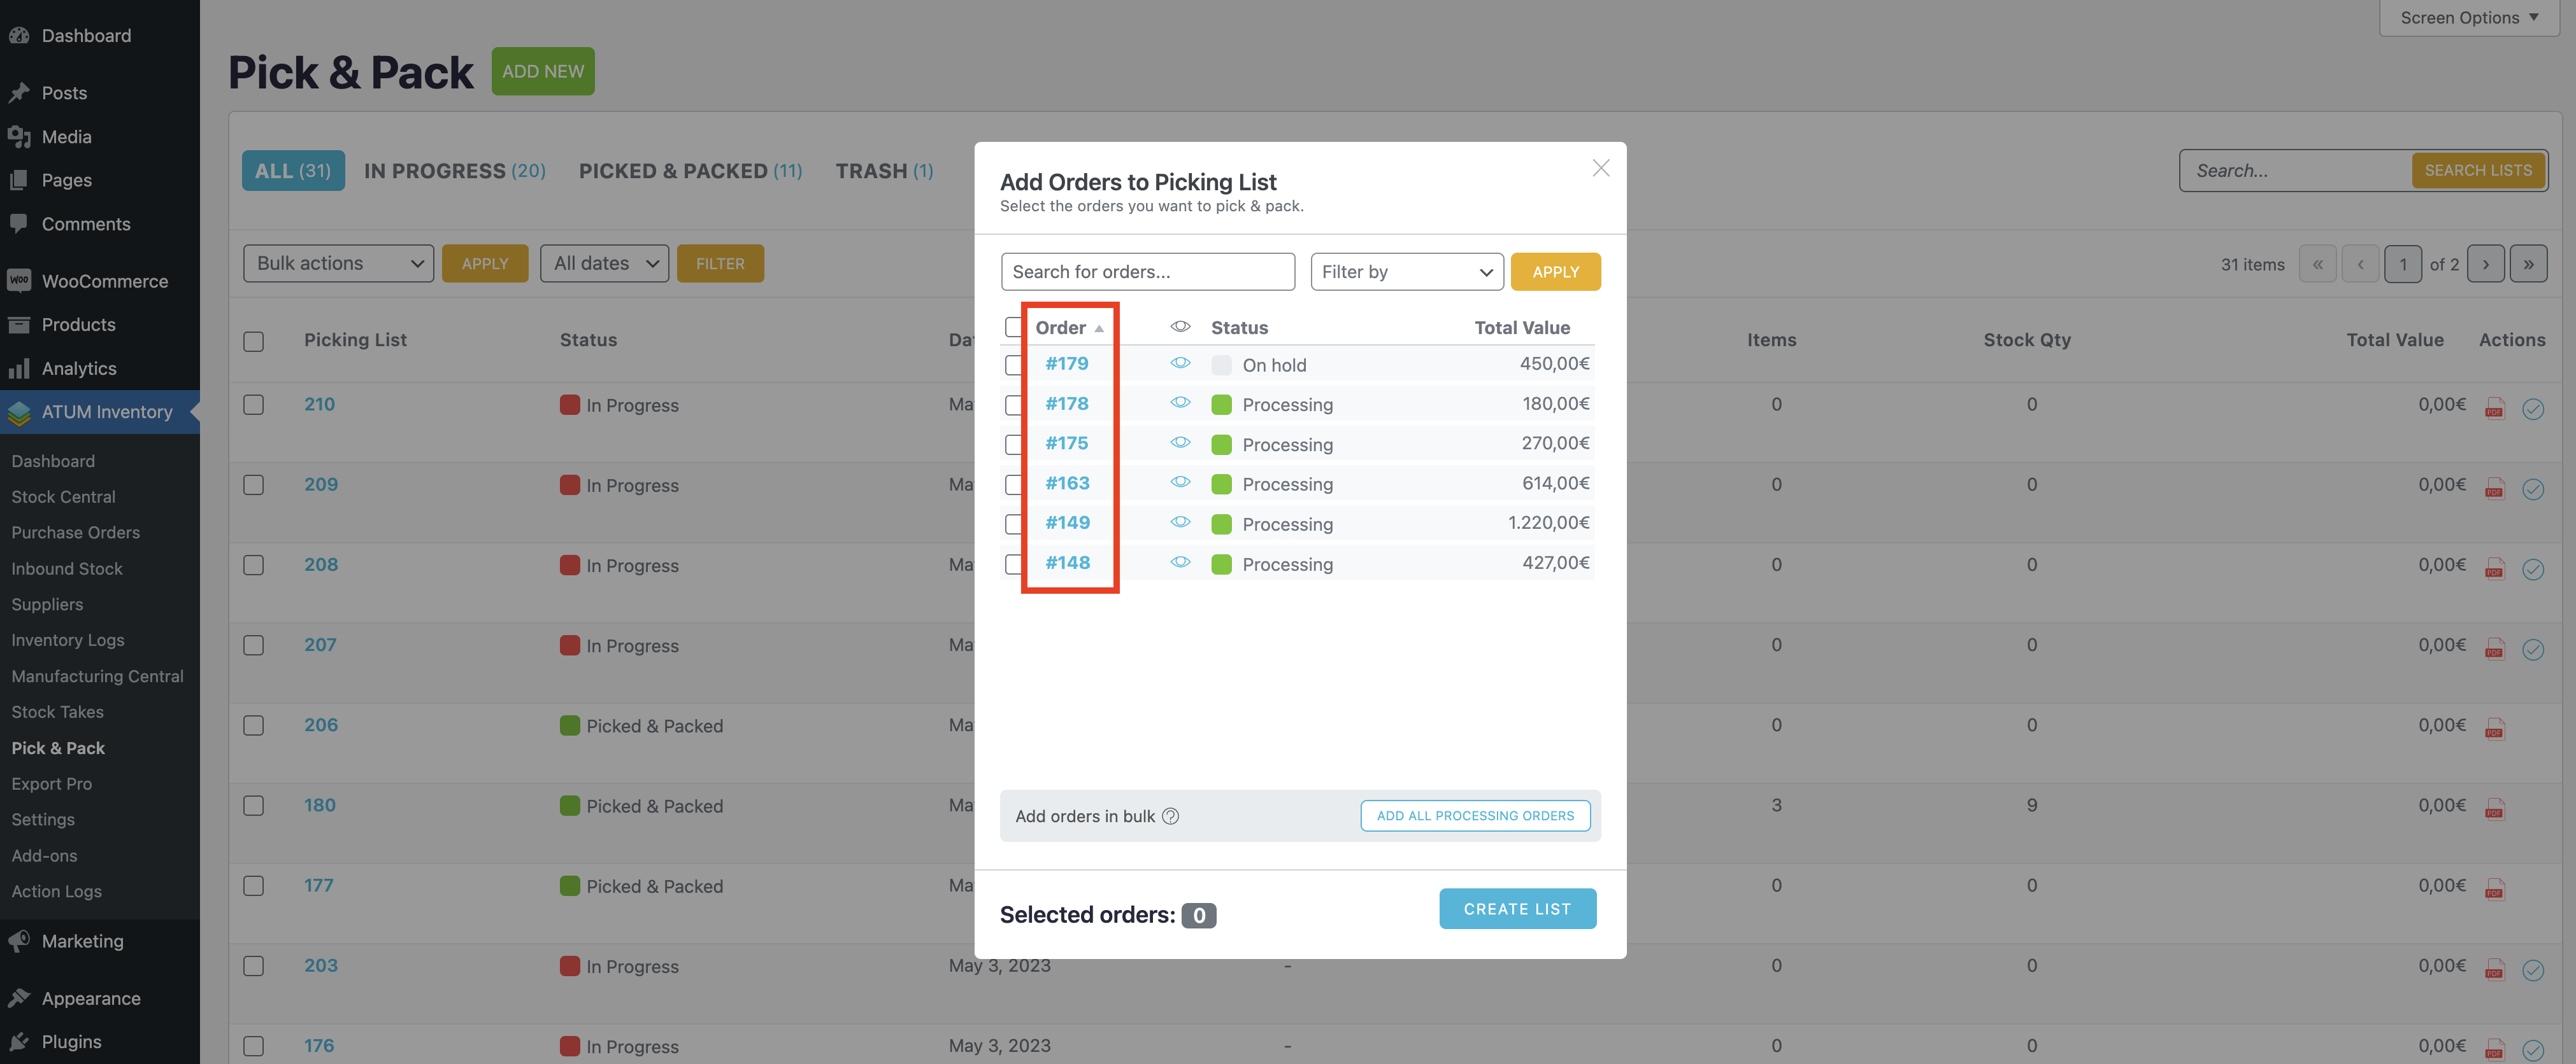Screen dimensions: 2576x1064
Task: Open the PDF icon for picking list 207
Action: click(x=2494, y=649)
